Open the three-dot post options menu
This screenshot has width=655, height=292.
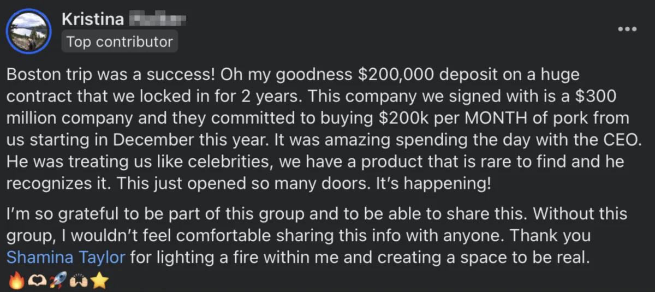point(627,29)
